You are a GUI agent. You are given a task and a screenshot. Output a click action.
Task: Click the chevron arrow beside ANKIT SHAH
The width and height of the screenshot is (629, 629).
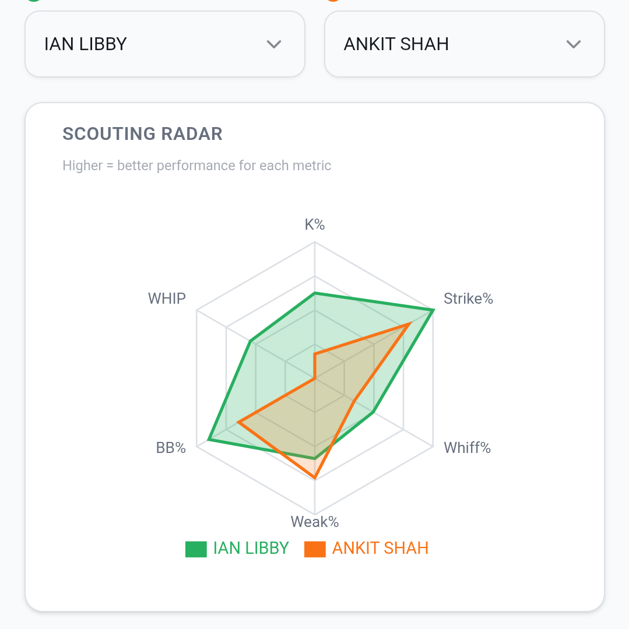pyautogui.click(x=574, y=44)
